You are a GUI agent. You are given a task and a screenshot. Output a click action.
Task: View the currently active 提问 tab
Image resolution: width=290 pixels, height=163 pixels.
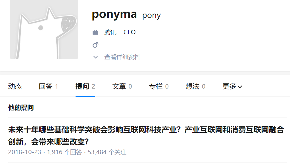(x=83, y=87)
